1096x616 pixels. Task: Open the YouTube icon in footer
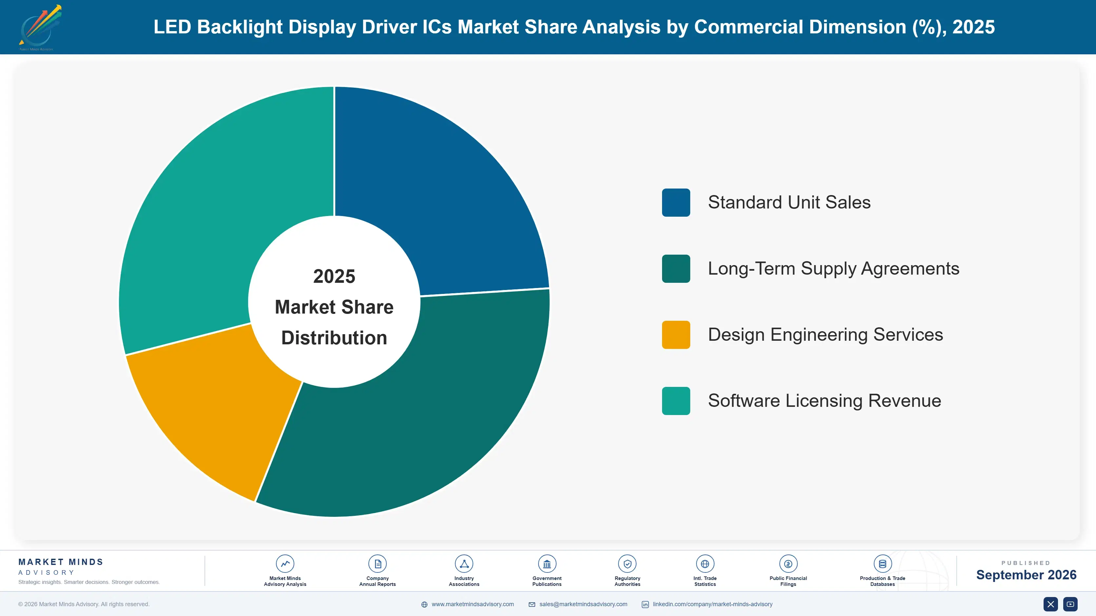coord(1070,604)
